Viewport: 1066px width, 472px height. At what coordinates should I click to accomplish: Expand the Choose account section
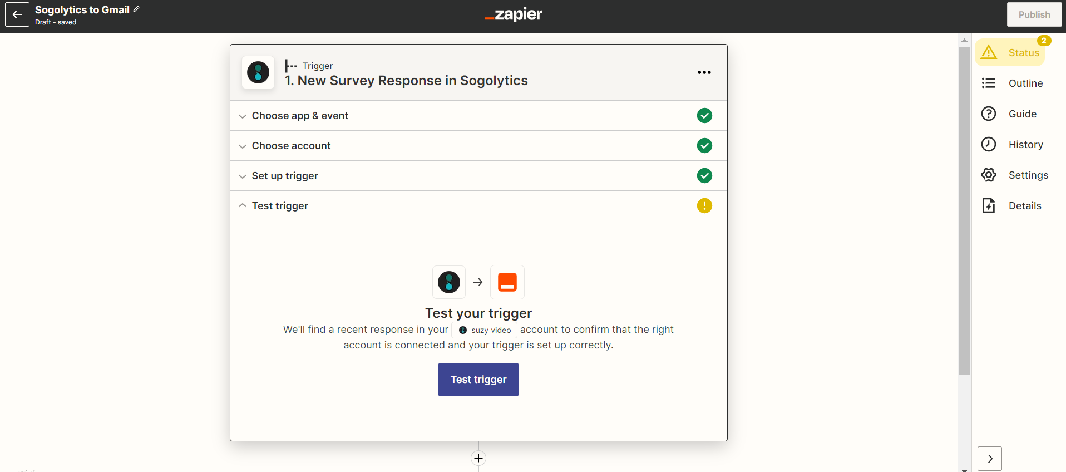291,146
